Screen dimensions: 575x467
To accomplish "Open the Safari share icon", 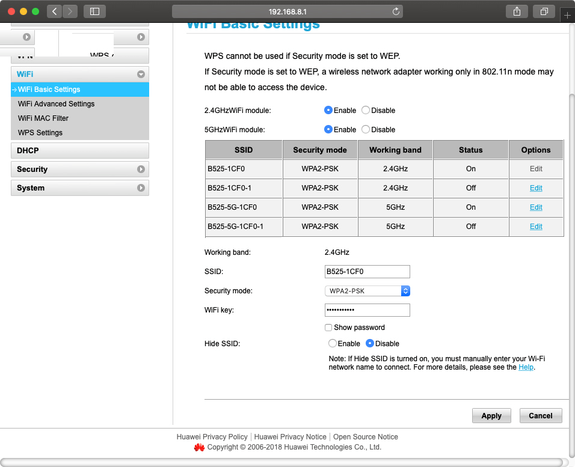I will (517, 11).
